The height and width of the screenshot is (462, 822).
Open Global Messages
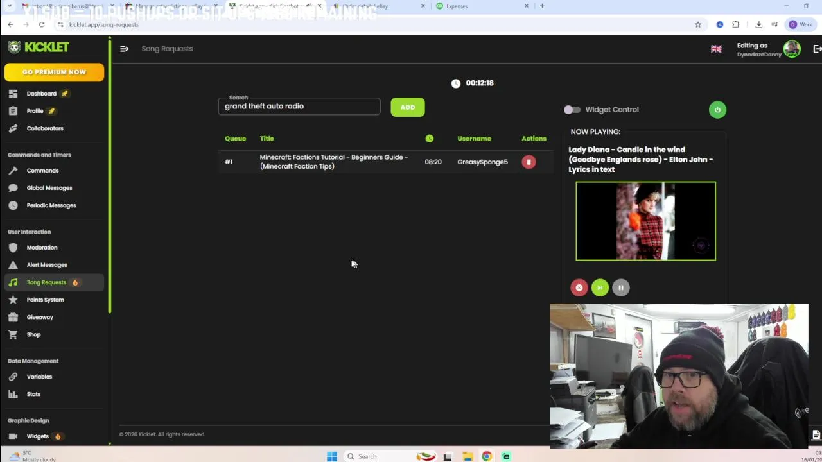49,188
